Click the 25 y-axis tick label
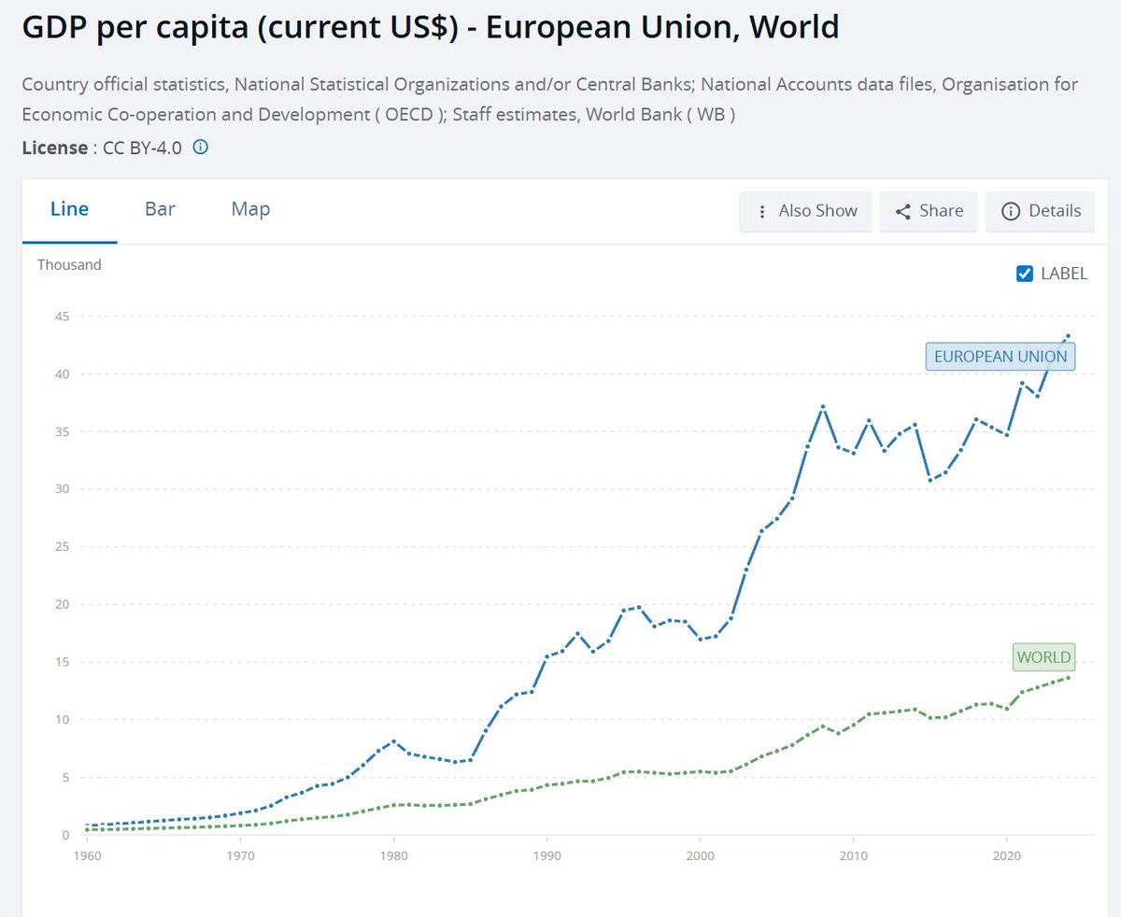 coord(63,547)
